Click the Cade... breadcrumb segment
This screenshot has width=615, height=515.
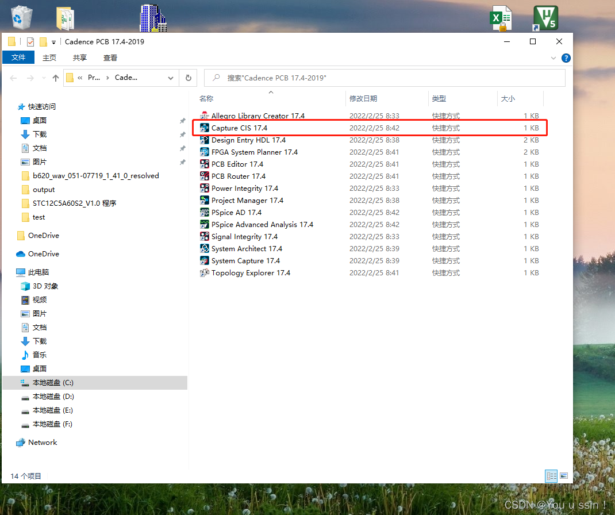(126, 78)
